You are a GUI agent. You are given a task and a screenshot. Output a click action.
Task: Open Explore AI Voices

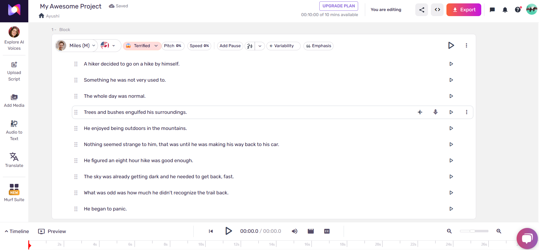click(x=14, y=38)
